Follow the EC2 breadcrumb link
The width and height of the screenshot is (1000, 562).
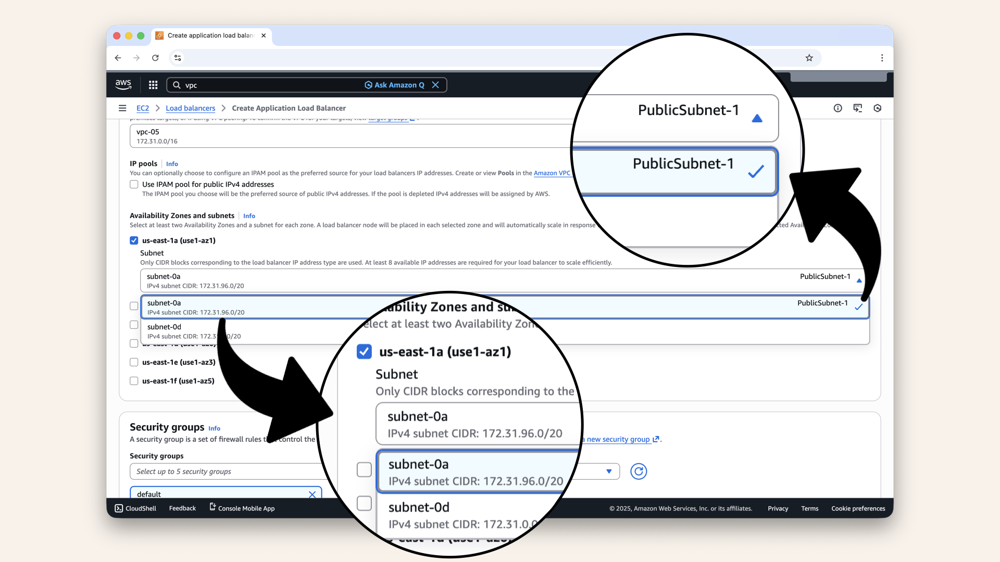point(143,108)
